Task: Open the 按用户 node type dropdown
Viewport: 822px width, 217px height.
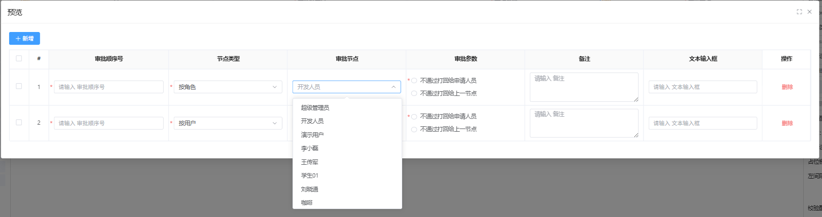Action: click(x=228, y=123)
